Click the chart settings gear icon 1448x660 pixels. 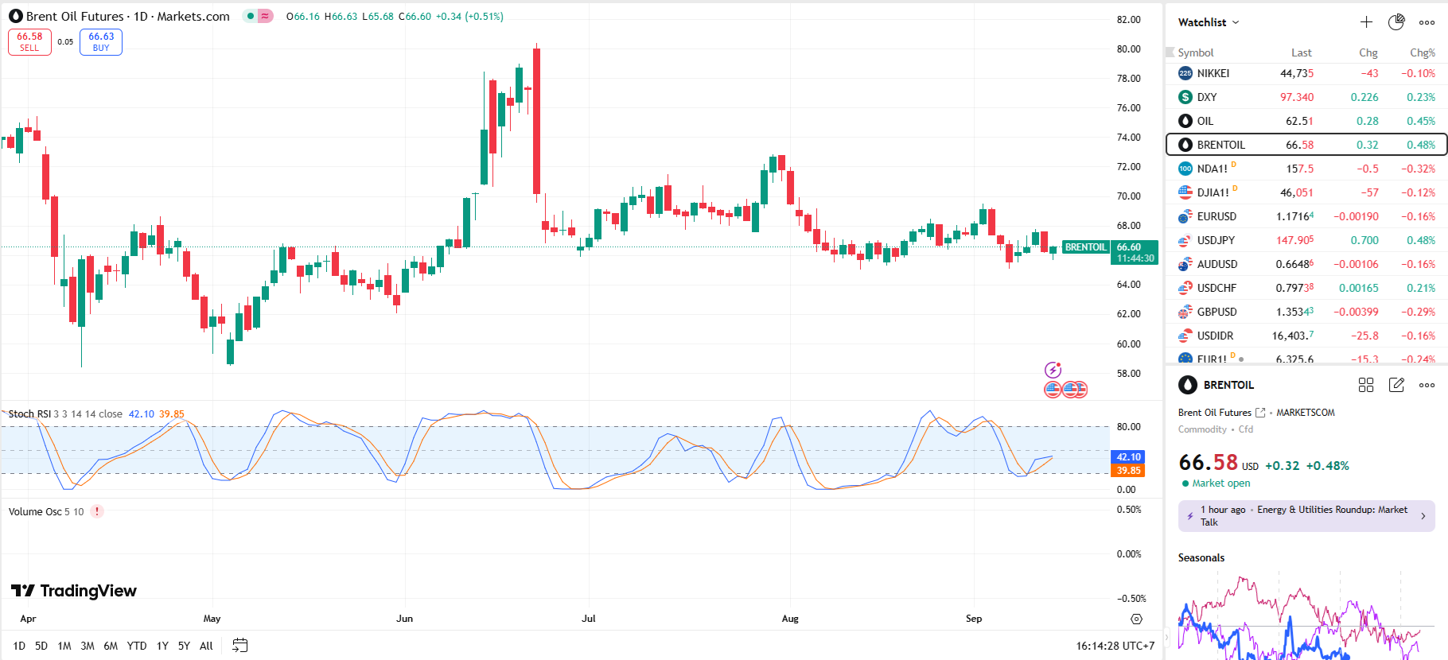(x=1136, y=619)
